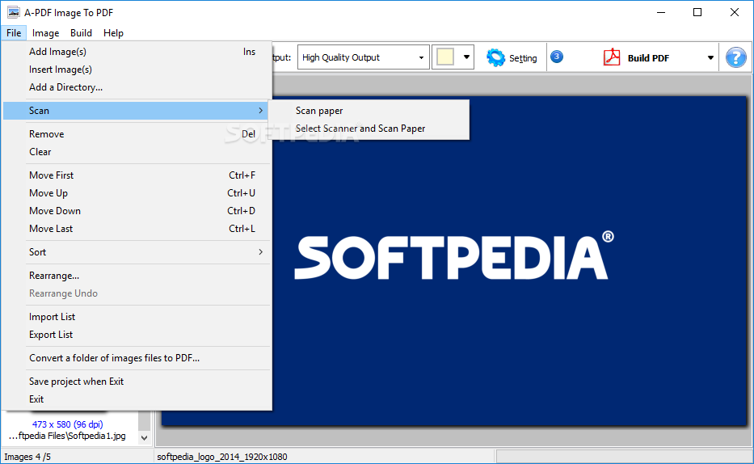Viewport: 754px width, 464px height.
Task: Click Export List menu entry
Action: [137, 334]
